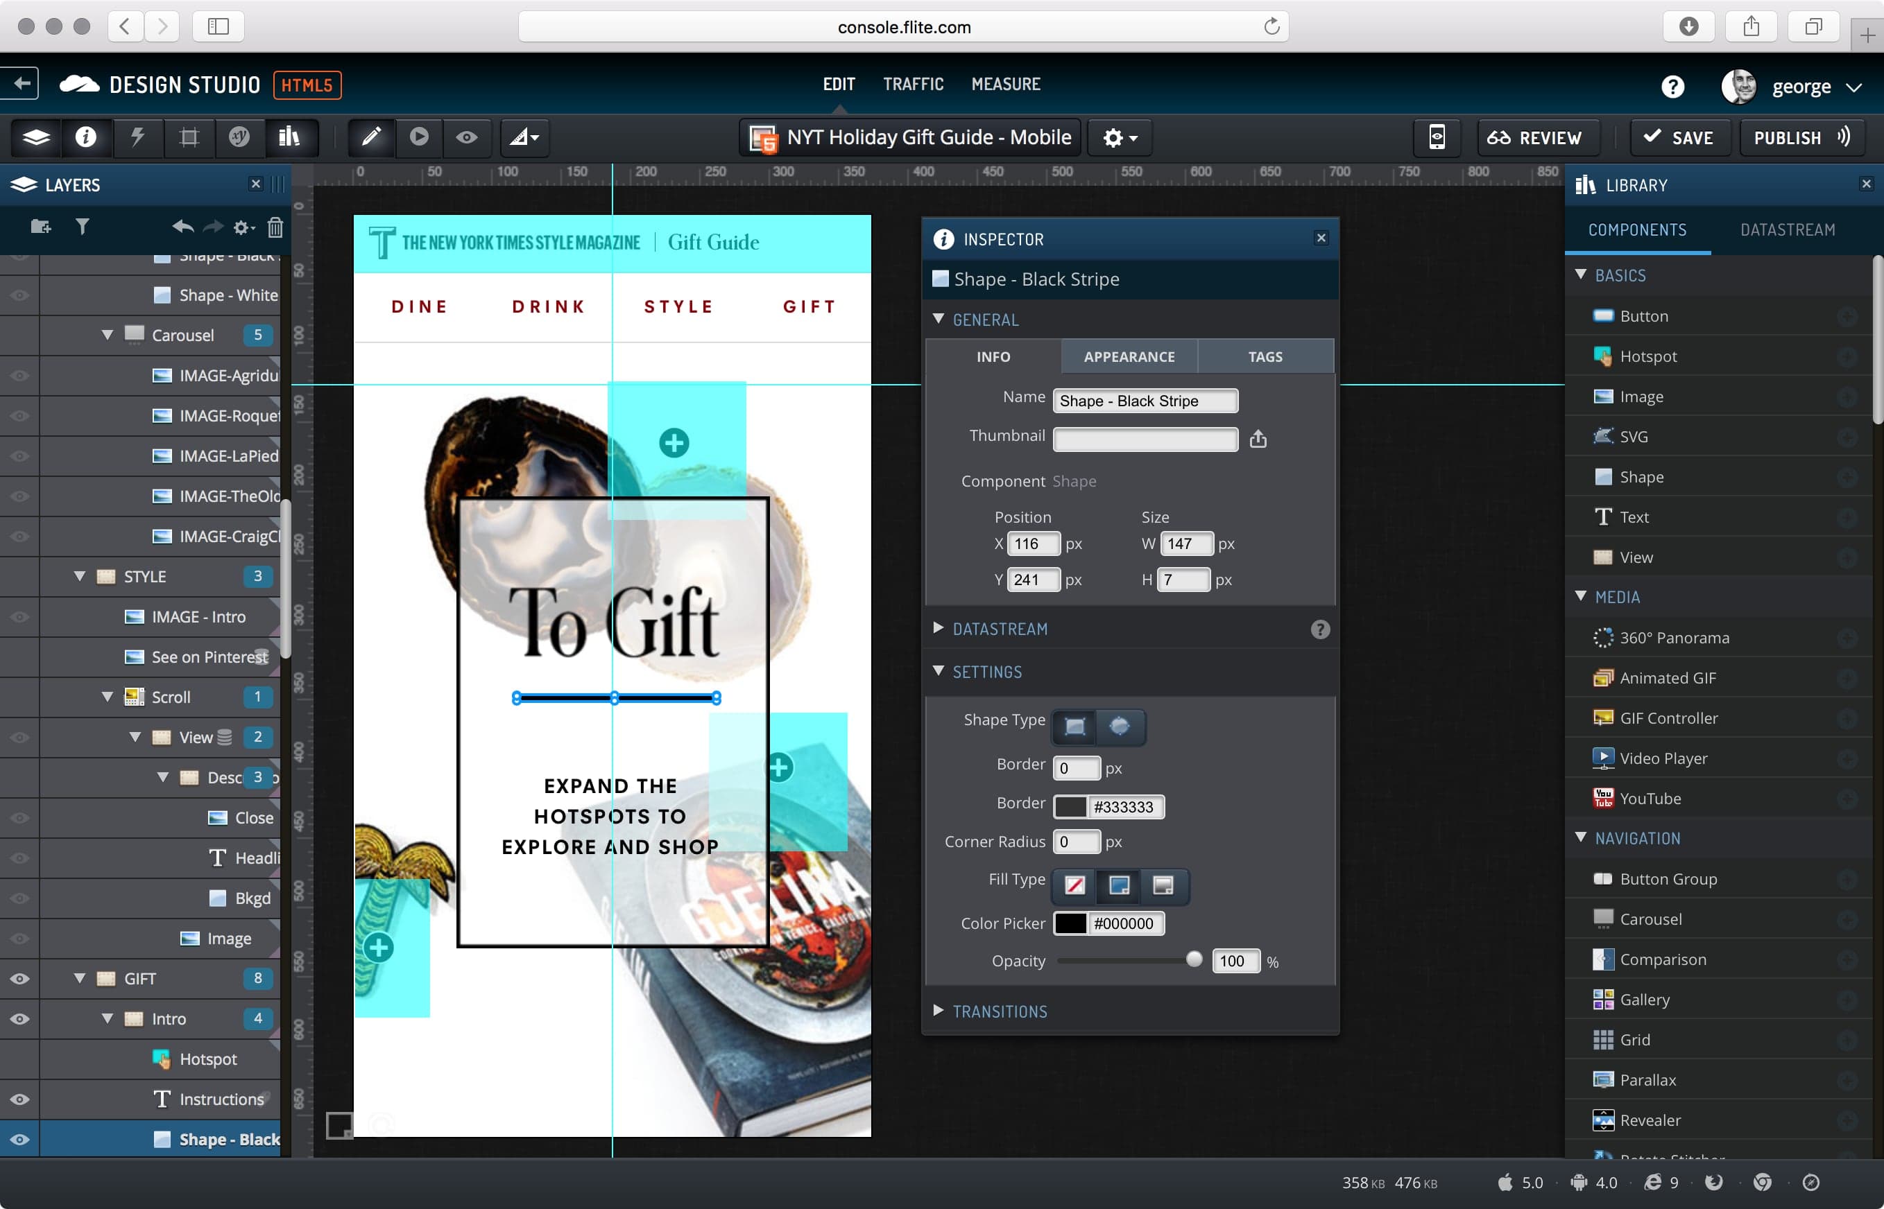Collapse the Carousel layer group
This screenshot has height=1209, width=1884.
[x=108, y=336]
